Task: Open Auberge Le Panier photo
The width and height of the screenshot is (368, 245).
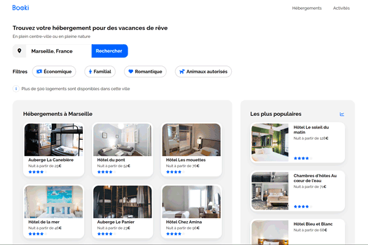Action: pos(123,202)
